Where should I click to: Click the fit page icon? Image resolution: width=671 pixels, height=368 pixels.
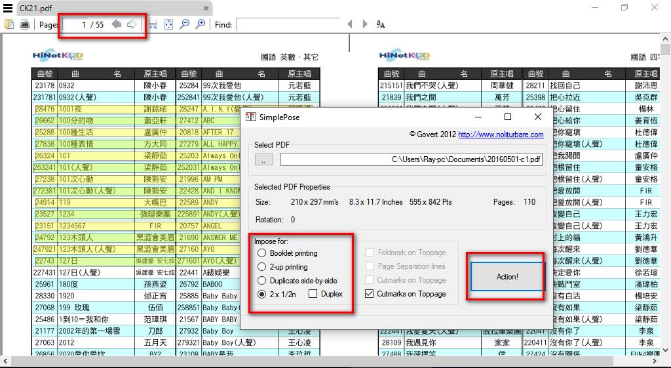(168, 24)
